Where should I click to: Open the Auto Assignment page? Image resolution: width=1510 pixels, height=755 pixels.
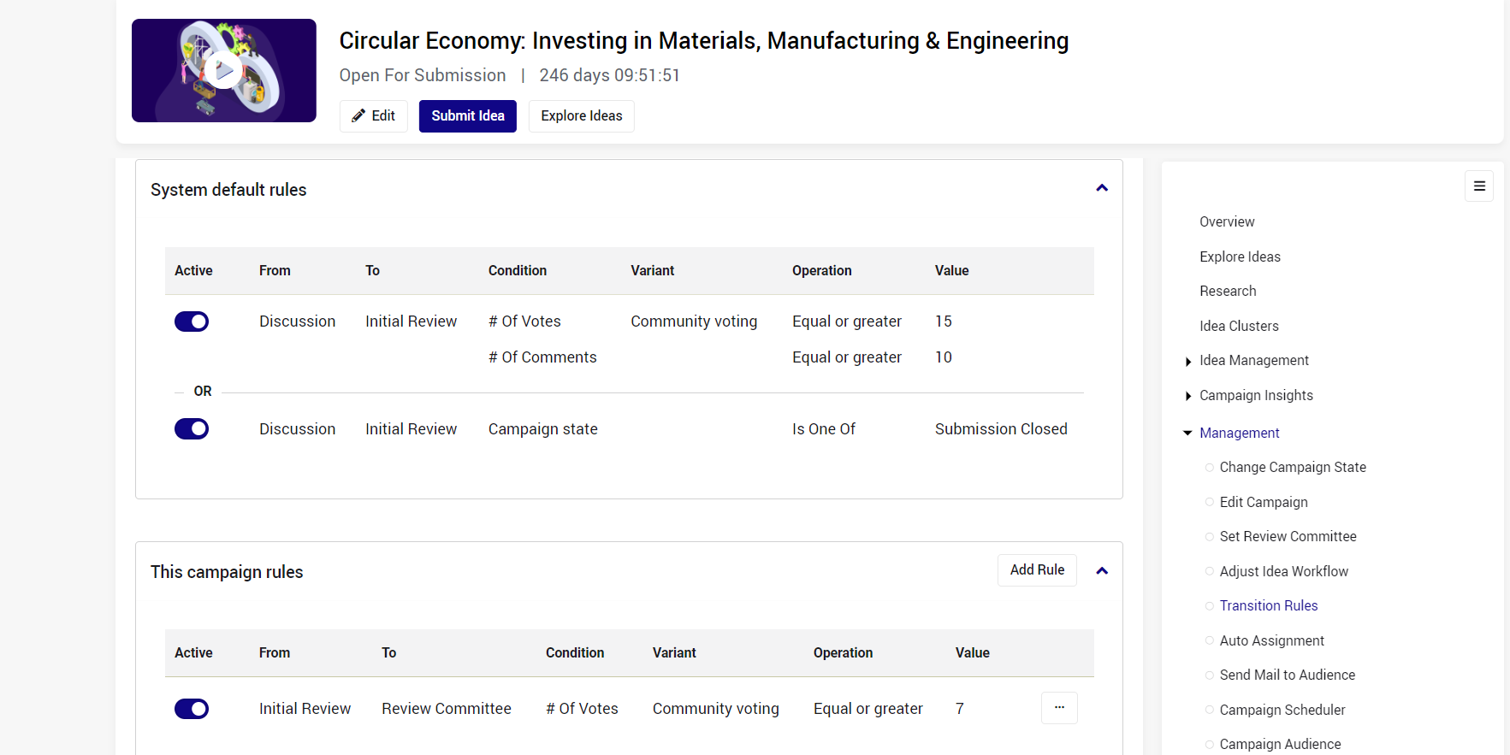[x=1271, y=641]
